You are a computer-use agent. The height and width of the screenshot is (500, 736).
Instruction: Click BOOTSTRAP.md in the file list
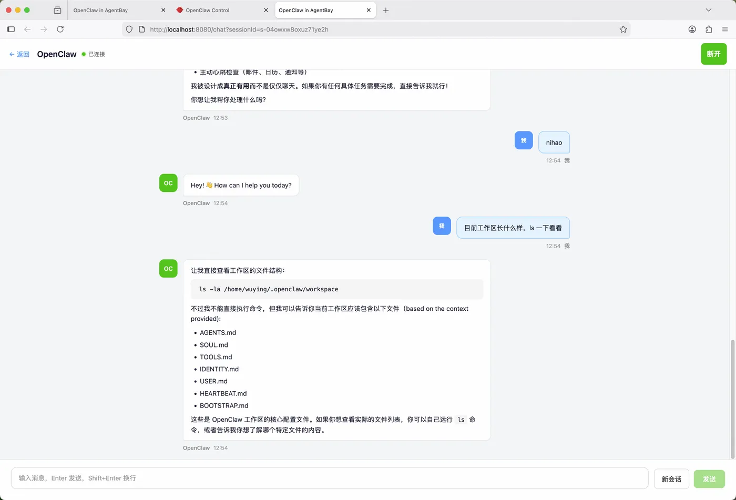[x=224, y=405]
